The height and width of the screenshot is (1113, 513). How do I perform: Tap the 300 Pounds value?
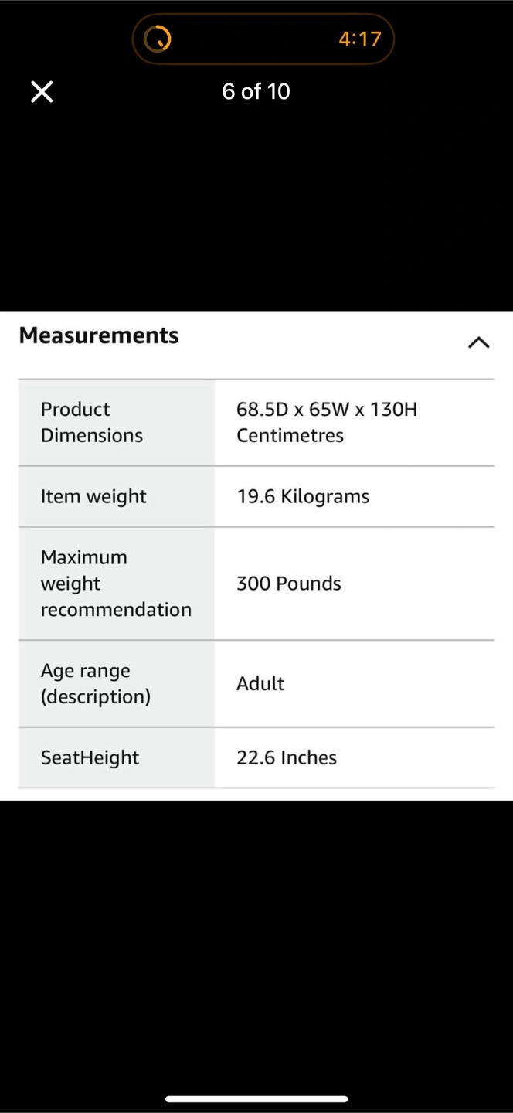[x=289, y=584]
